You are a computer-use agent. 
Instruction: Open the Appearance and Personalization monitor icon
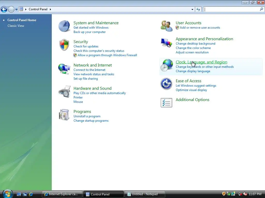coord(166,43)
